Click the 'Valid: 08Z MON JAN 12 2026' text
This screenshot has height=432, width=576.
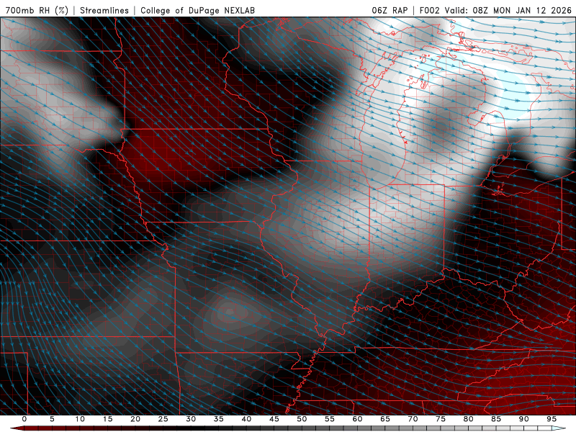(508, 10)
